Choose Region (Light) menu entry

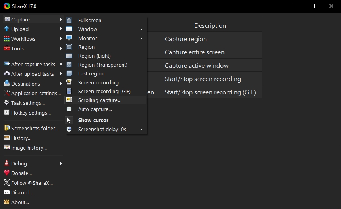tap(106, 56)
